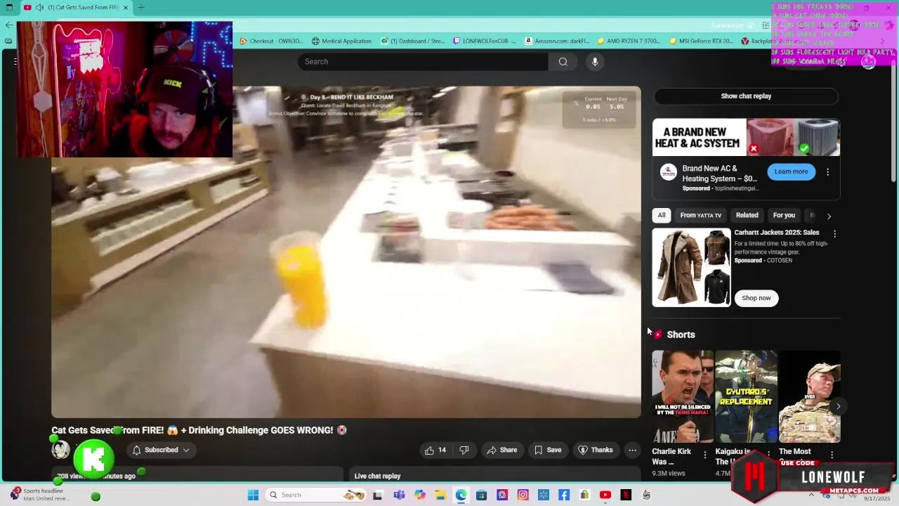
Task: Click the main video player
Action: [x=346, y=252]
